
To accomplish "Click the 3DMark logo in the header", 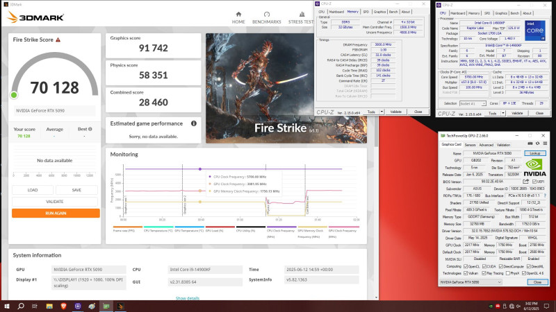I will (x=35, y=17).
